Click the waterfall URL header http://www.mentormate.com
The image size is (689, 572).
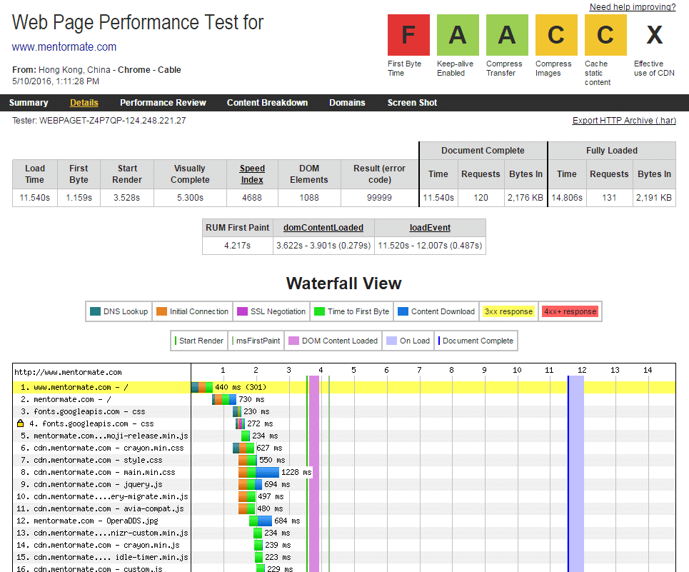tap(68, 373)
